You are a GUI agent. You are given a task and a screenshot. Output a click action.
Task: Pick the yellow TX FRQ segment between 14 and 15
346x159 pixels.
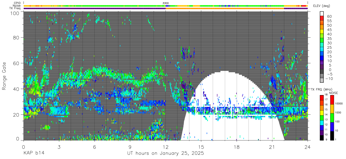pyautogui.click(x=322, y=112)
